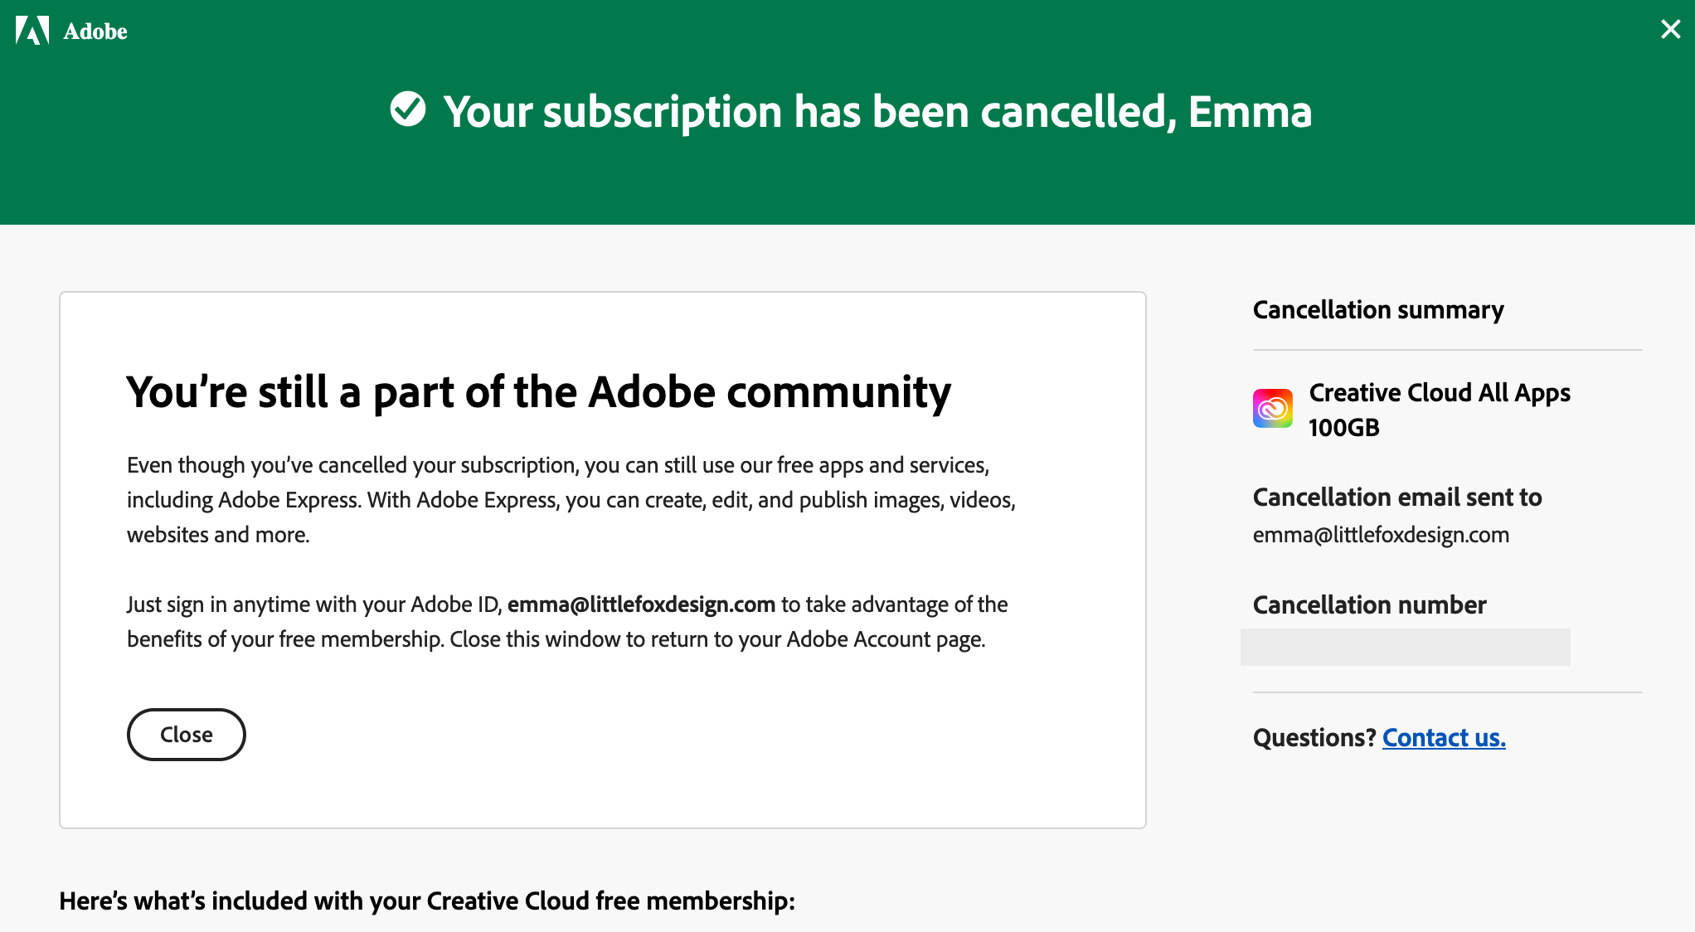
Task: Click 'Here's what's included' free membership heading
Action: coord(427,901)
